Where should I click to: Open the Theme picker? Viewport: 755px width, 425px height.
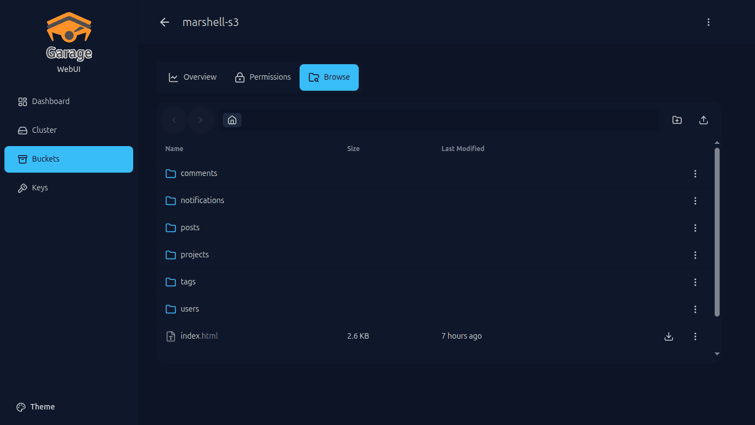(36, 407)
